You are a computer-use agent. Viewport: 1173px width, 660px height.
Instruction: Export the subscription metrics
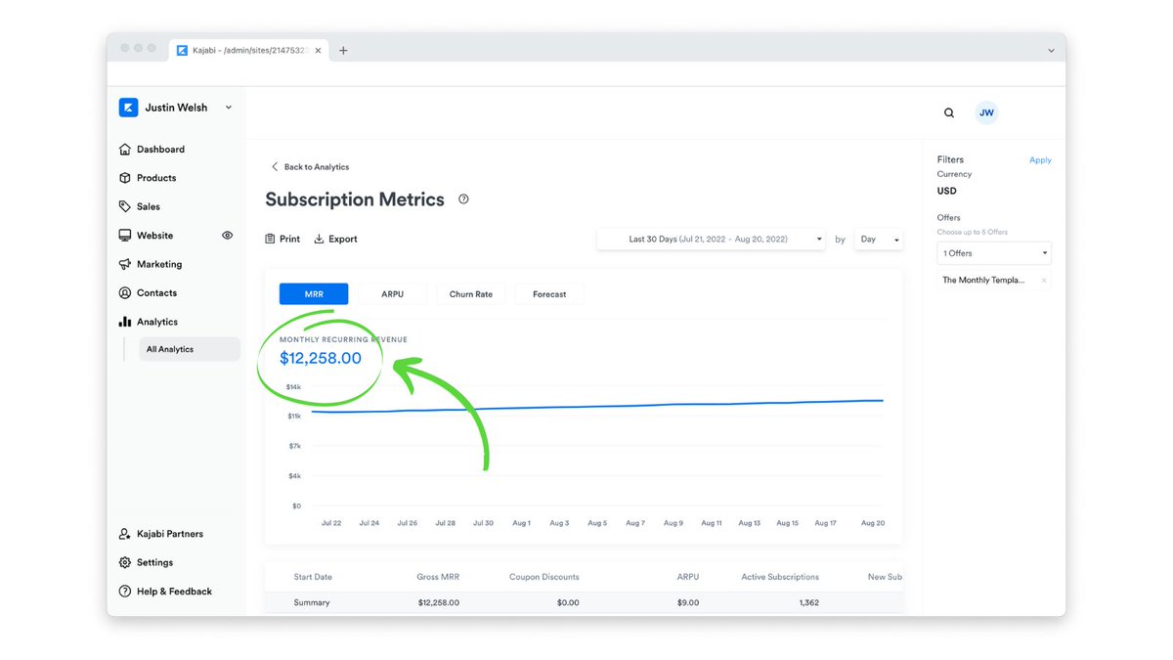tap(335, 239)
